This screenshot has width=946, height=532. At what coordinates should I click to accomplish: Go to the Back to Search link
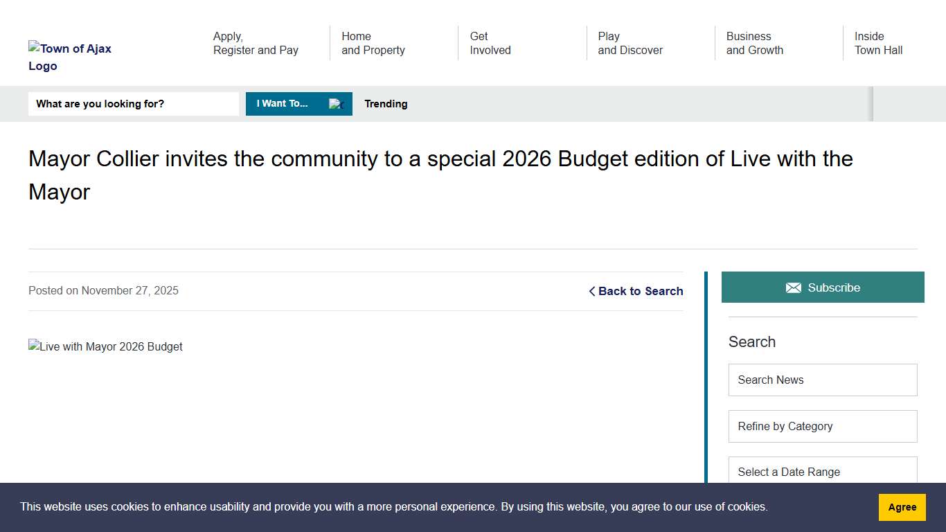click(641, 292)
